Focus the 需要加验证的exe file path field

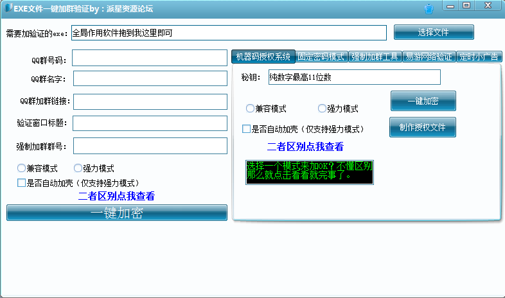229,33
